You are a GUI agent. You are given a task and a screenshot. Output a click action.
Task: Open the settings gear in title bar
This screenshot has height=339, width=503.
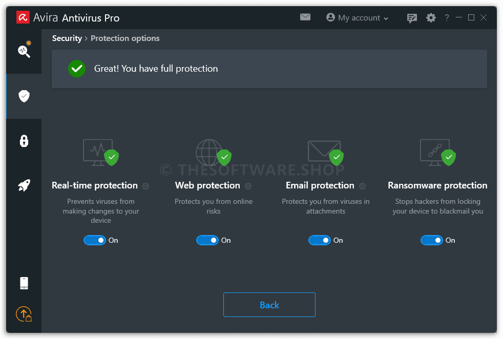[x=431, y=17]
